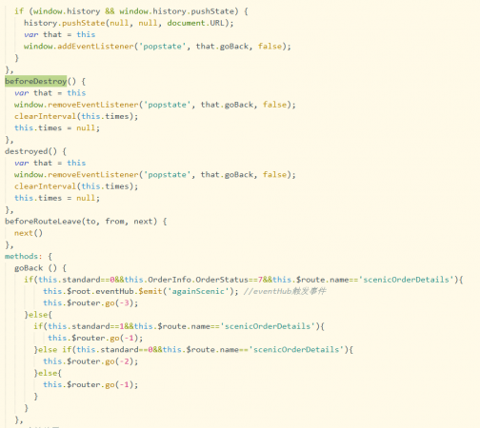Click the methods: keyword
The image size is (480, 428).
click(24, 256)
